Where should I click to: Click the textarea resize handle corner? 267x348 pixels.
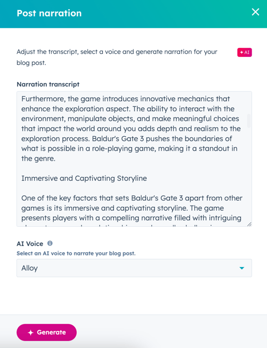pos(249,224)
